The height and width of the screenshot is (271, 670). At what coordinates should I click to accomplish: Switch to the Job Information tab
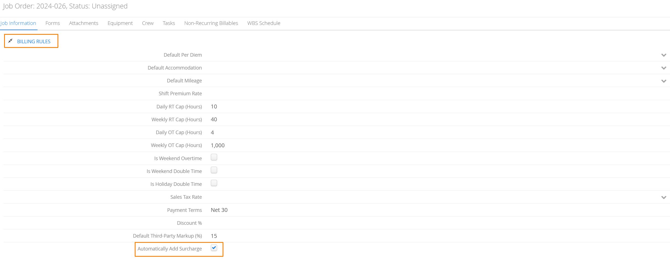18,23
